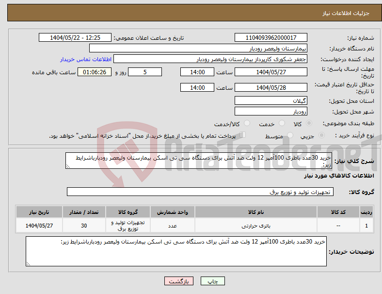The height and width of the screenshot is (294, 382).
Task: Click the row number cell 1
Action: [366, 226]
